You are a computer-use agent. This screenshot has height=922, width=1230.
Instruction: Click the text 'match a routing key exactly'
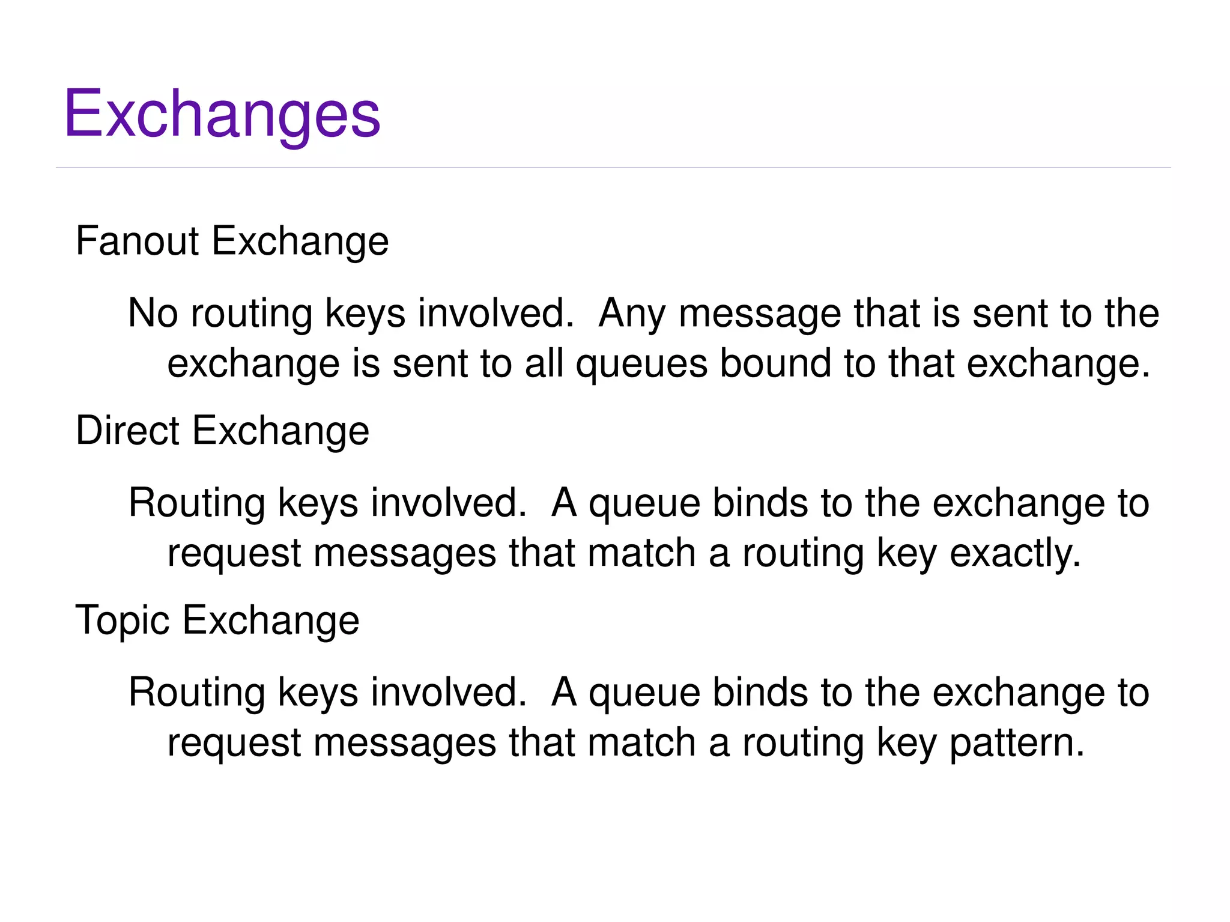point(834,553)
